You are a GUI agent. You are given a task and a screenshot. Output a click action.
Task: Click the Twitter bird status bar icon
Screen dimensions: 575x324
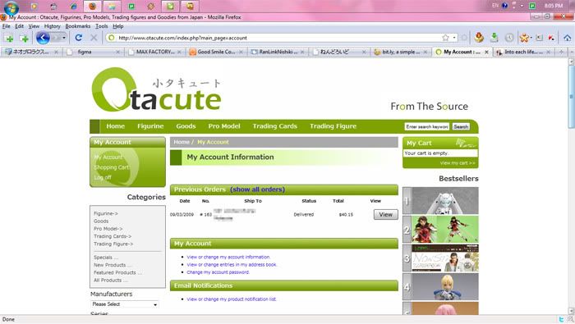(561, 320)
